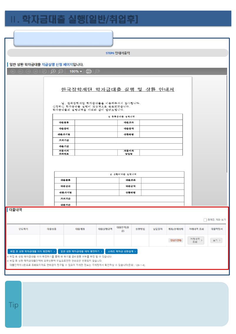Click 일반 상환 학자금대출 이자 확인하기
236x334 pixels.
click(81, 252)
